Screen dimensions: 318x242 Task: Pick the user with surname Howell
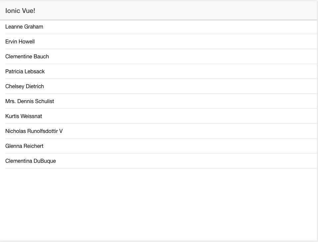pyautogui.click(x=27, y=42)
